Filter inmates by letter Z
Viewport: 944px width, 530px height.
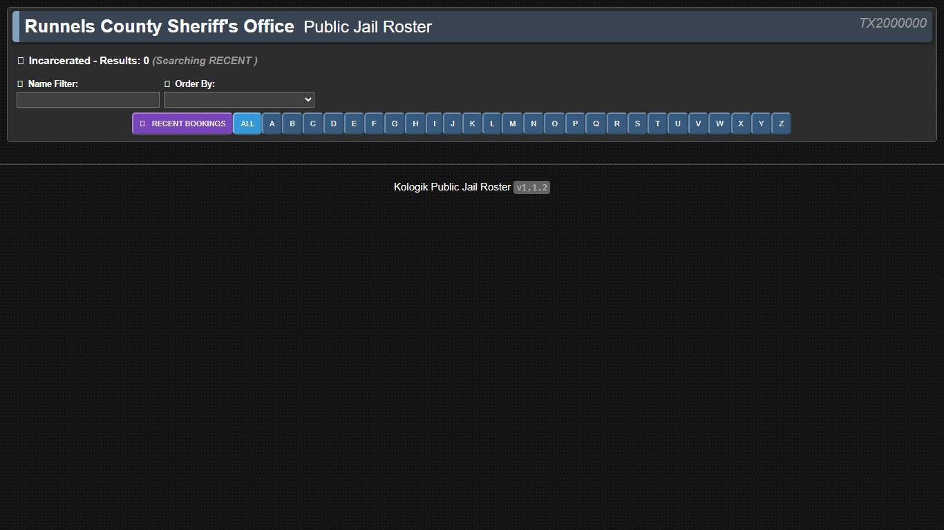tap(781, 124)
